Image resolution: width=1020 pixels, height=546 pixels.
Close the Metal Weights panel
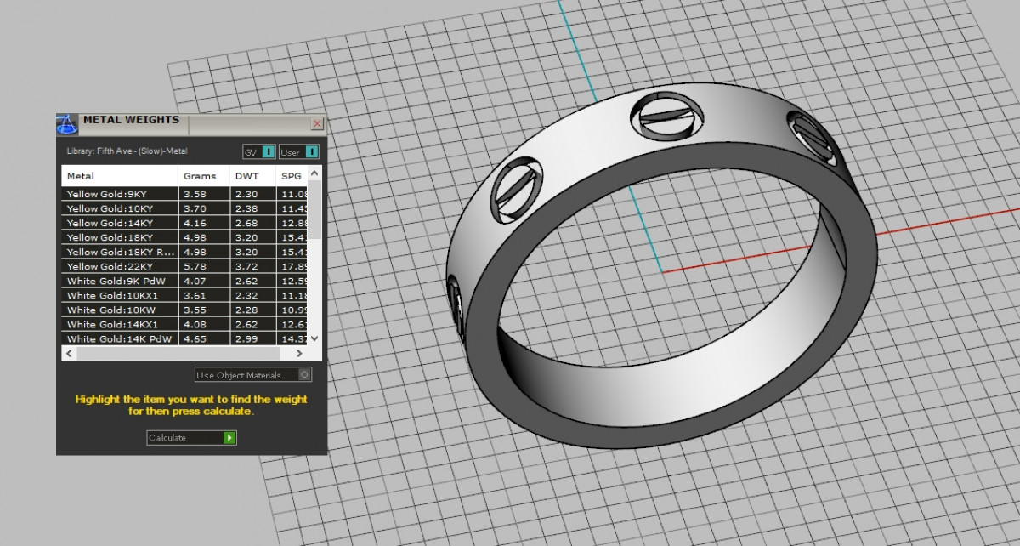tap(317, 124)
